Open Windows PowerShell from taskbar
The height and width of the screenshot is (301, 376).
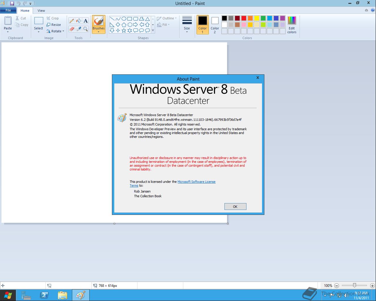pyautogui.click(x=44, y=295)
